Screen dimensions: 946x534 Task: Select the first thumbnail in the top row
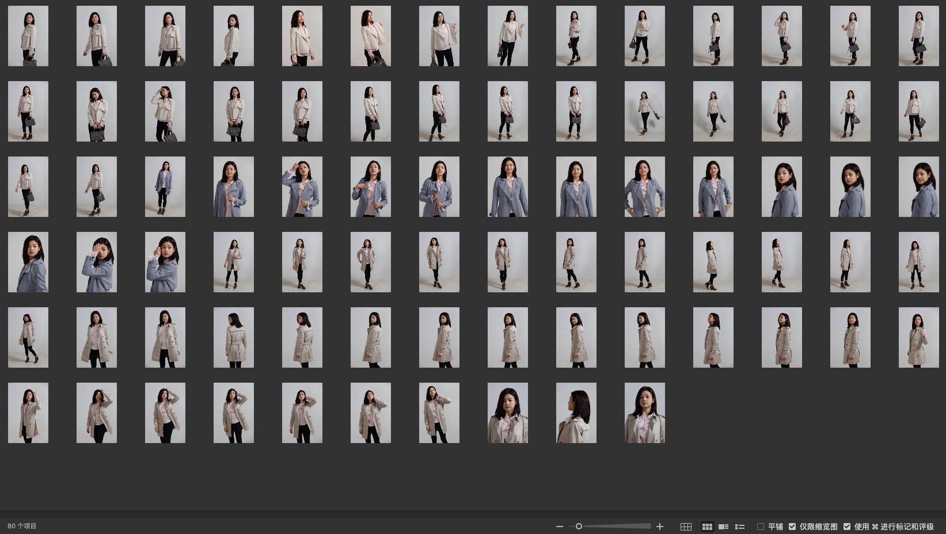click(x=28, y=36)
